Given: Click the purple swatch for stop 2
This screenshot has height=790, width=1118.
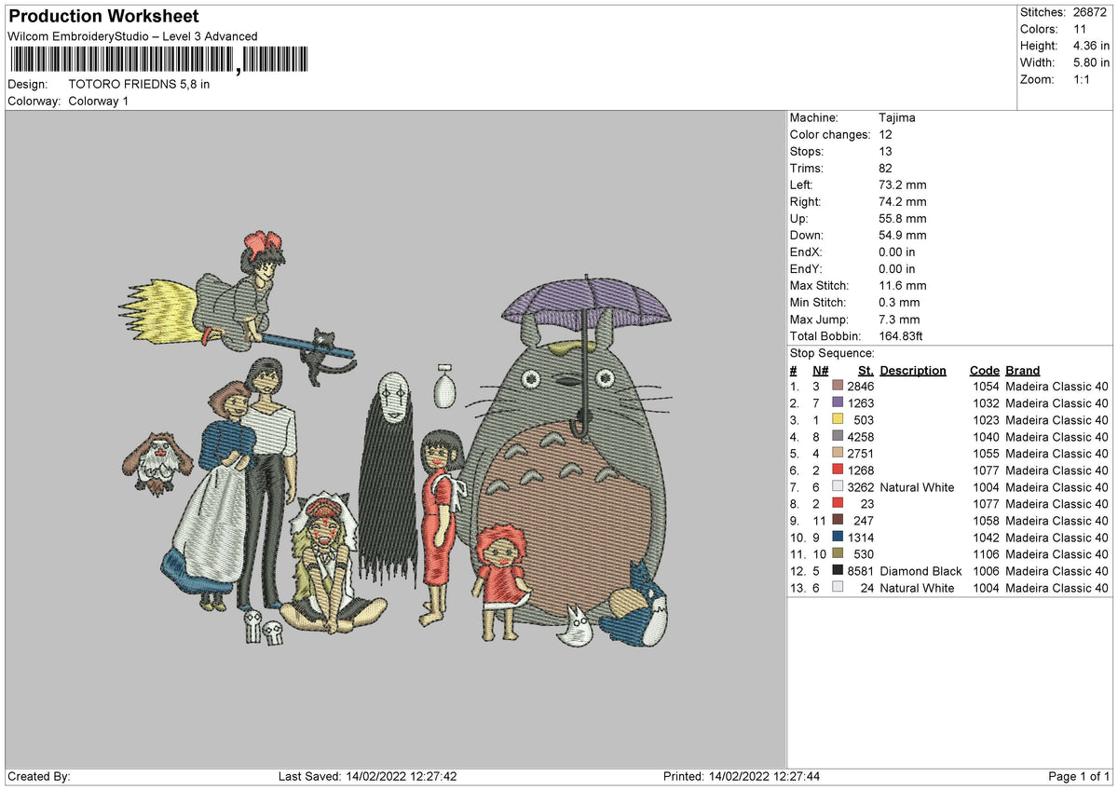Looking at the screenshot, I should [x=838, y=403].
